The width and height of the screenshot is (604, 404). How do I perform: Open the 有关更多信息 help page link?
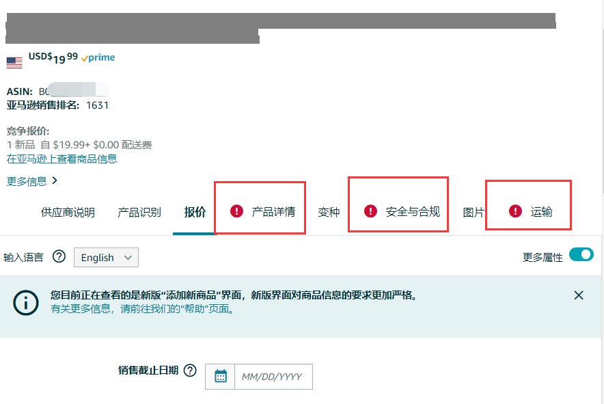coord(143,309)
